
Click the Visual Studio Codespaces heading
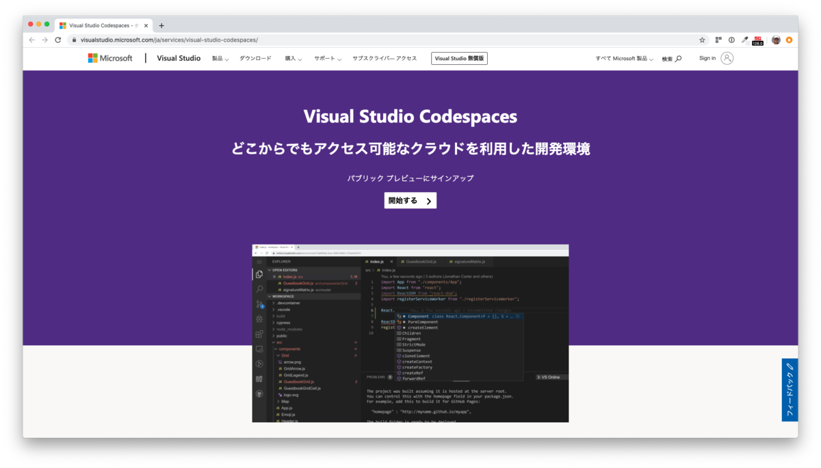point(410,116)
